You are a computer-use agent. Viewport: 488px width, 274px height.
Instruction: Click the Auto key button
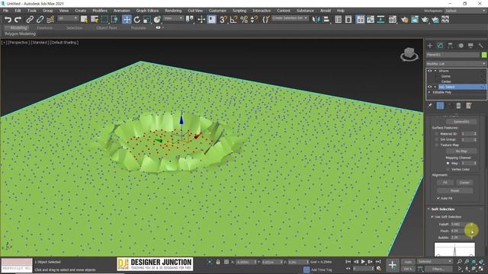408,262
